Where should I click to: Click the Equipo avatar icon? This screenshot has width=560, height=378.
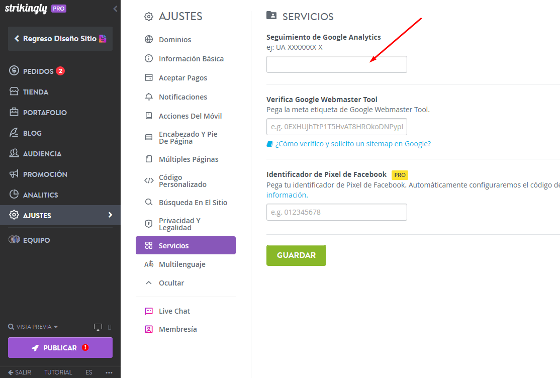pyautogui.click(x=14, y=239)
